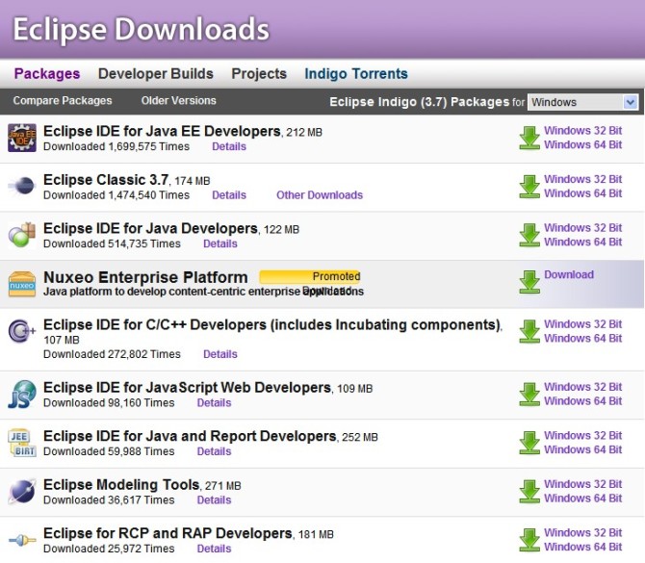Open Details for C/C++ Developers

click(x=220, y=354)
